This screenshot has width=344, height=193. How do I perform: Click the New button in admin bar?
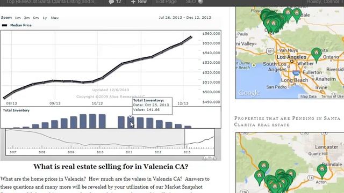139,2
